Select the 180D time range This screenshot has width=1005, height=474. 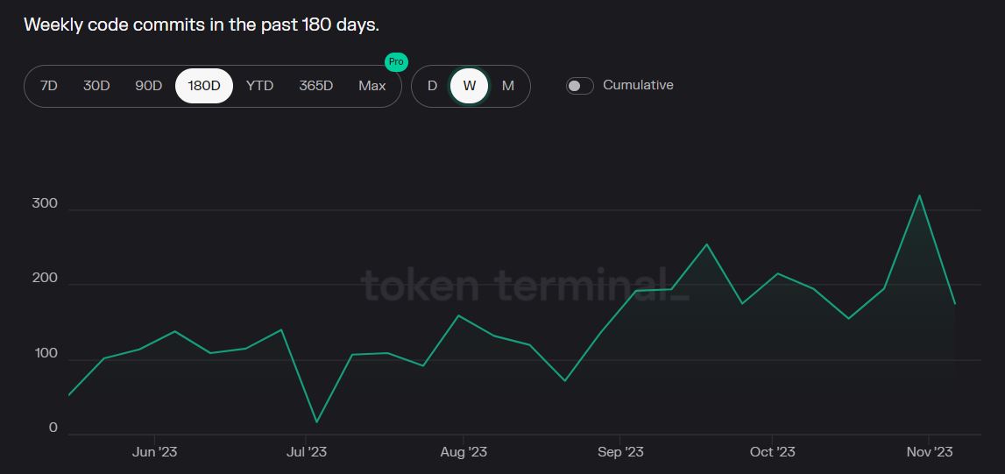[x=204, y=86]
